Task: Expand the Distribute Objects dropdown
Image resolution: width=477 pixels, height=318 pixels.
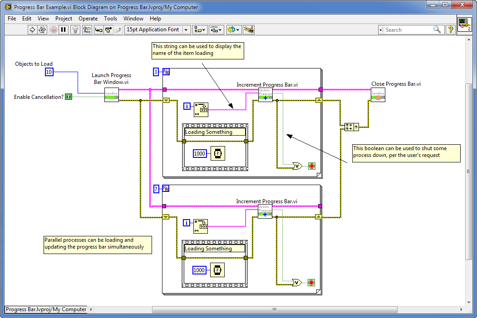Action: (x=216, y=29)
